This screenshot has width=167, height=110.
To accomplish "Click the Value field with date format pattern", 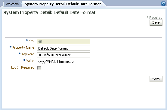I will point(63,61).
